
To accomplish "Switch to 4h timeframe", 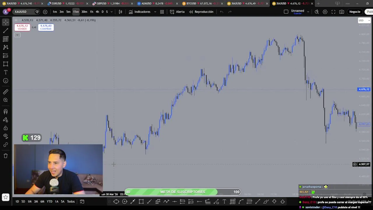I will 97,12.
